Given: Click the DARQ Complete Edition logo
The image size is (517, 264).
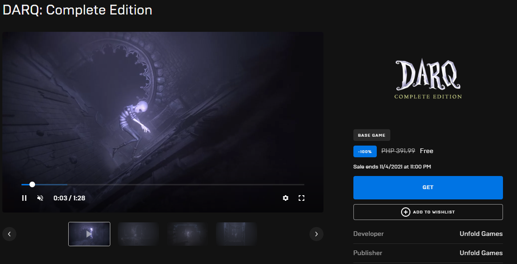Looking at the screenshot, I should pos(428,79).
